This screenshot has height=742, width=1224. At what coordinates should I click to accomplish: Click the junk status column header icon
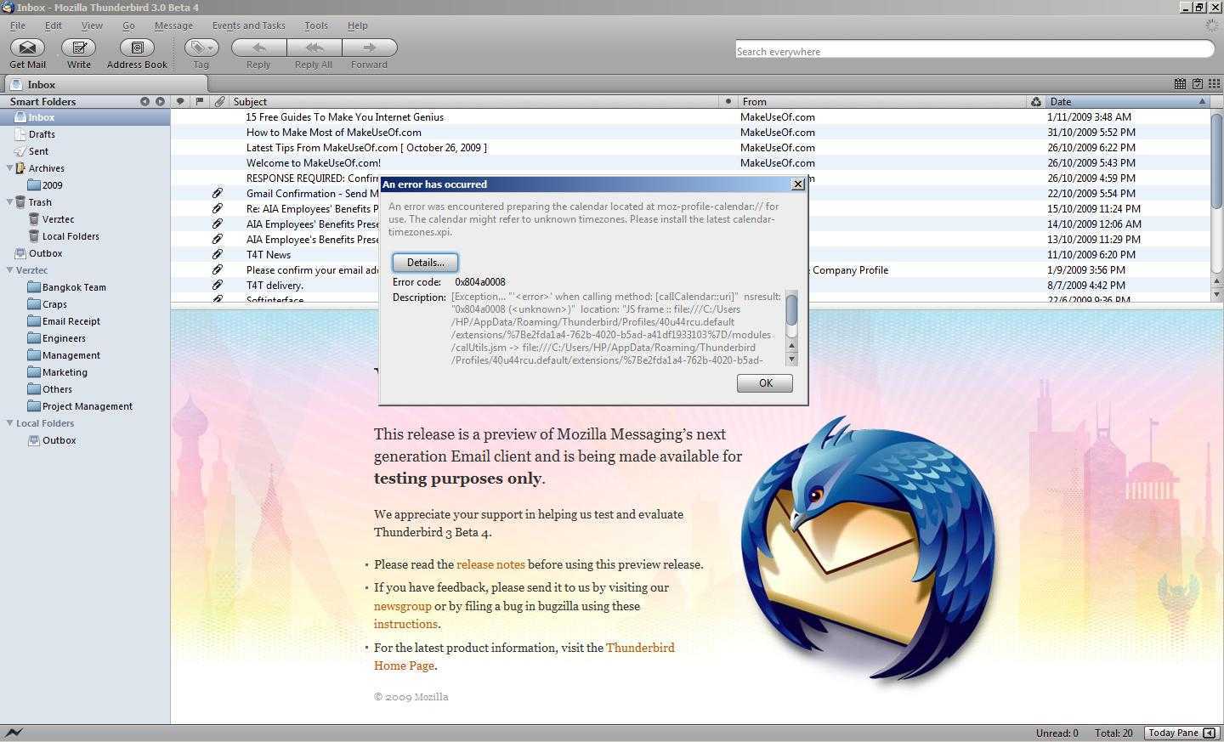[x=1035, y=101]
